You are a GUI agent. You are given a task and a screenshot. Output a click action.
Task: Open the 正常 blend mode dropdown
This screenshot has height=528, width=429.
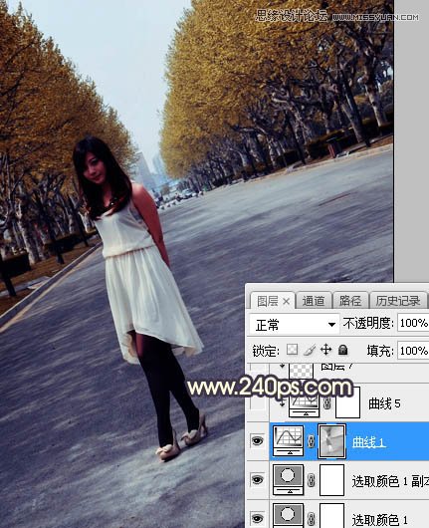click(x=295, y=325)
